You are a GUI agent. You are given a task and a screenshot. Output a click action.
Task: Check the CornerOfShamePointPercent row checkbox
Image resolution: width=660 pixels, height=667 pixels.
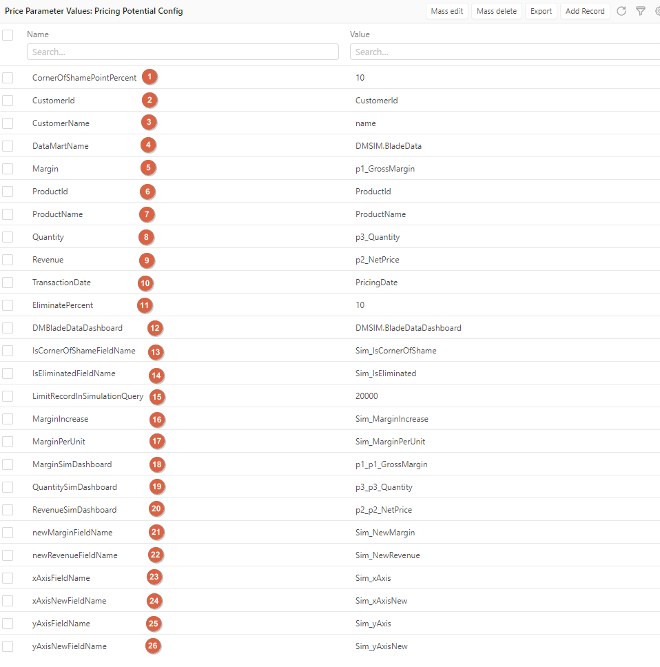click(x=8, y=78)
